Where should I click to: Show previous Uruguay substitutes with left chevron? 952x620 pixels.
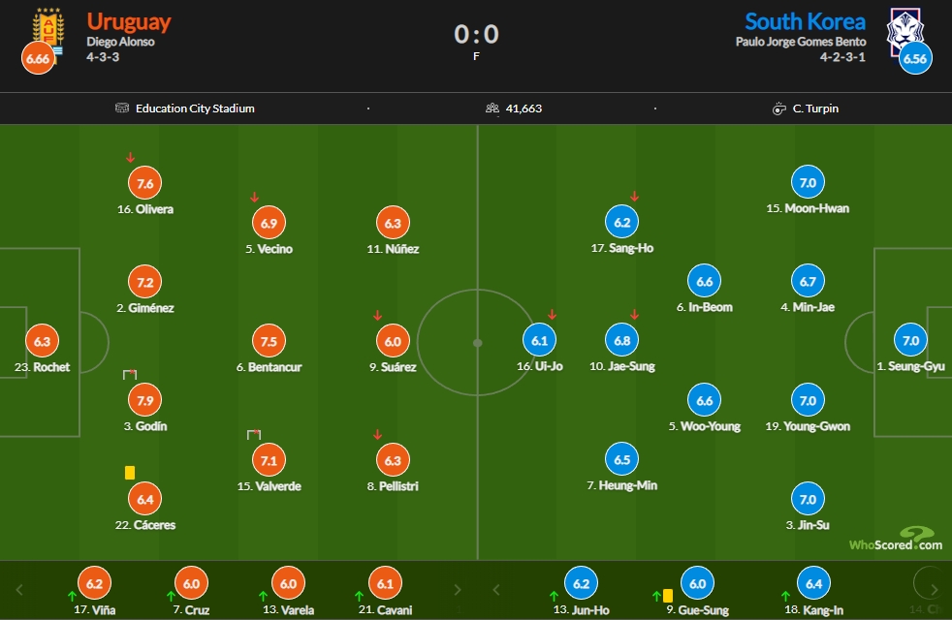tap(19, 590)
